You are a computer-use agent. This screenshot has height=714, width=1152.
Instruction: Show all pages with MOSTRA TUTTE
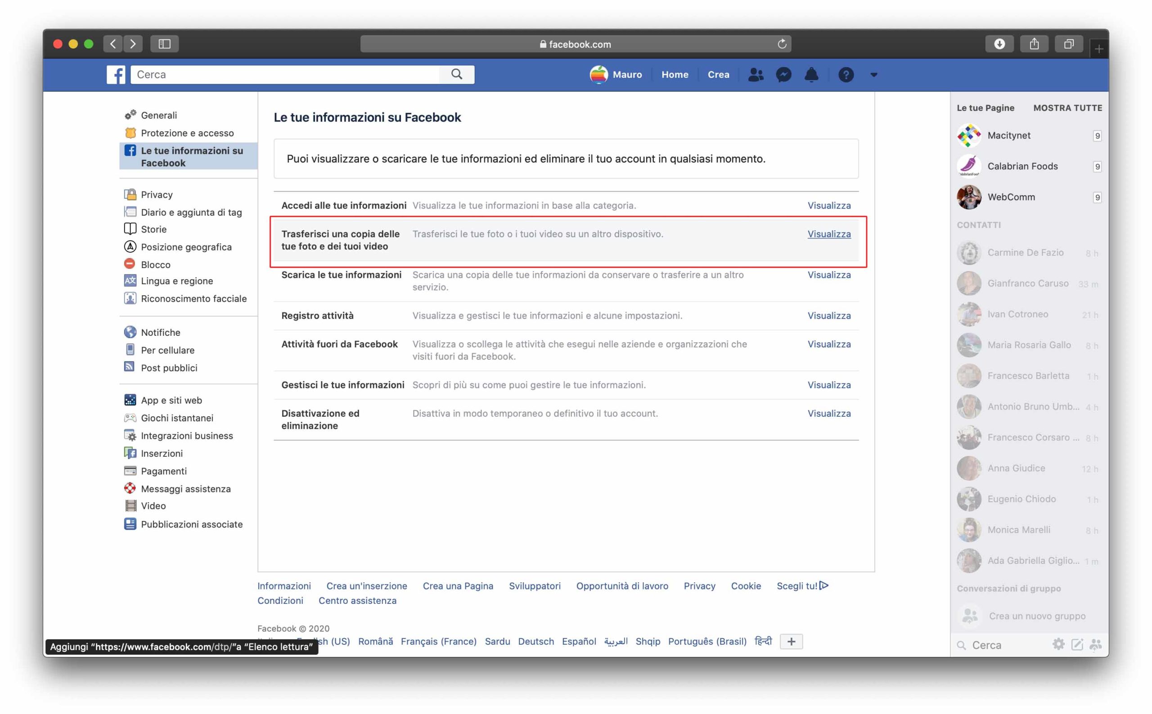point(1067,107)
